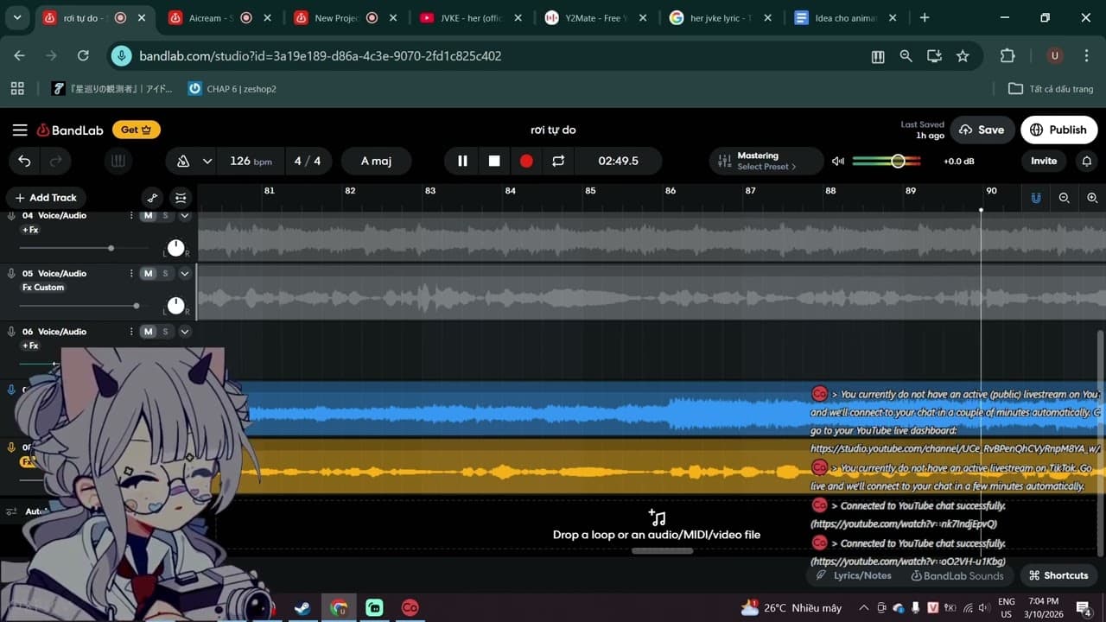This screenshot has height=622, width=1106.
Task: Click track 04 pan knob
Action: click(x=175, y=248)
